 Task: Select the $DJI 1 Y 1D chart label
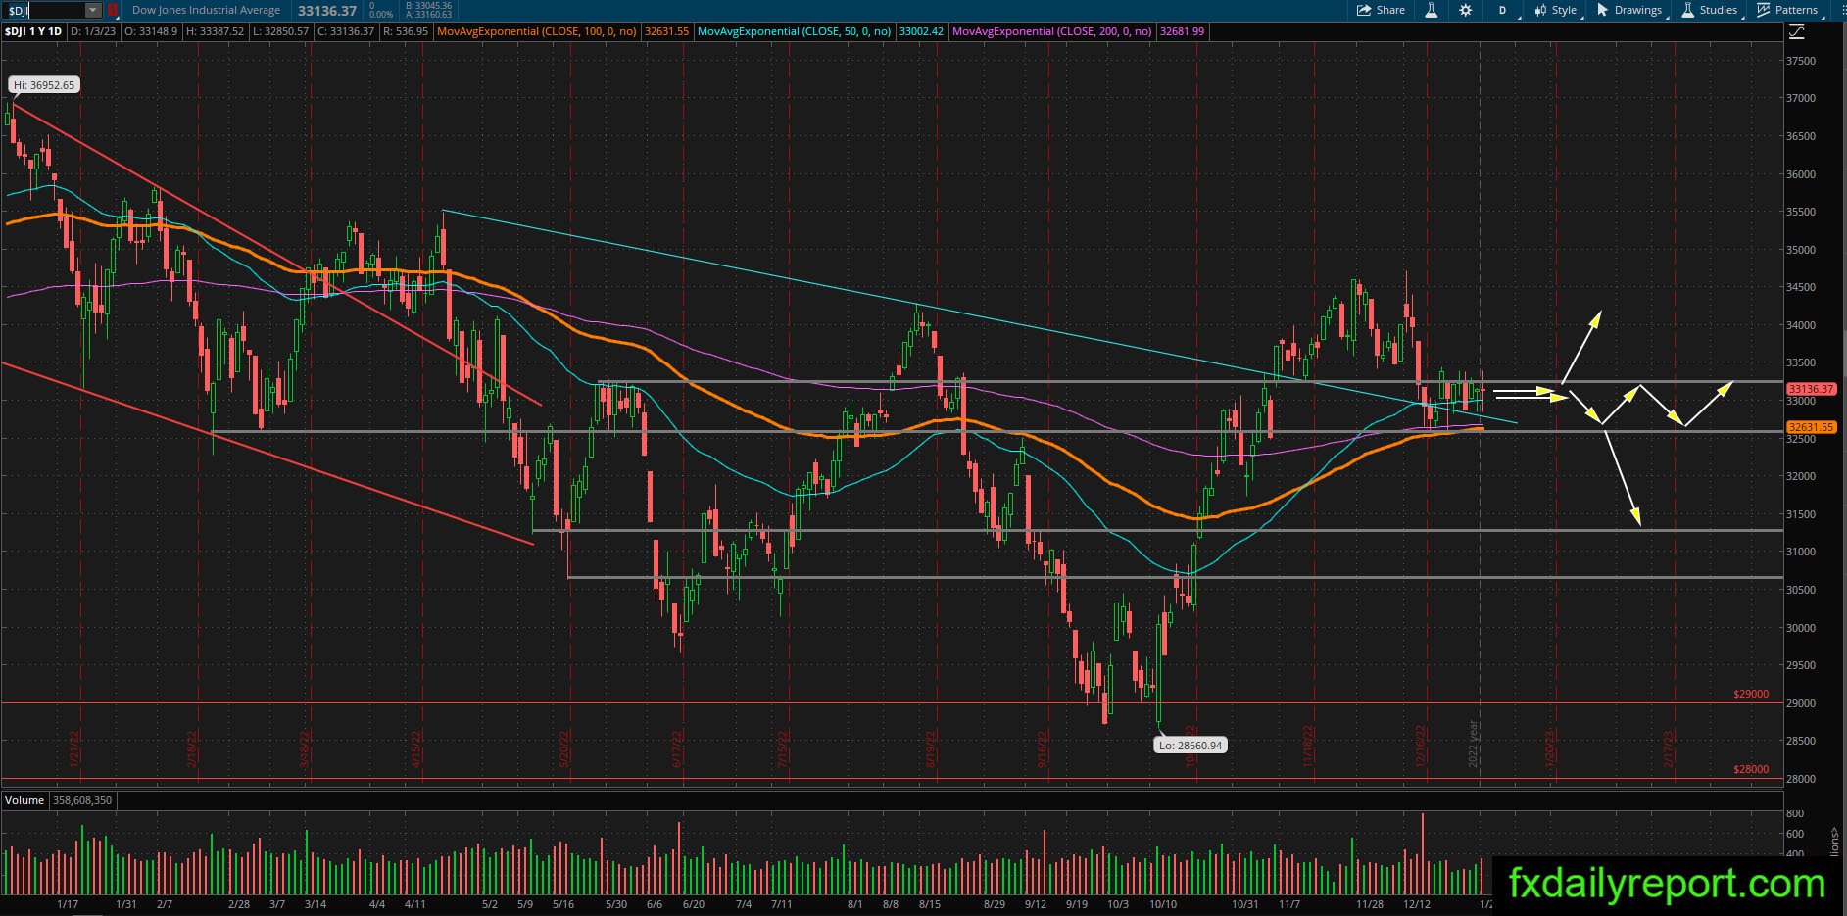tap(32, 31)
